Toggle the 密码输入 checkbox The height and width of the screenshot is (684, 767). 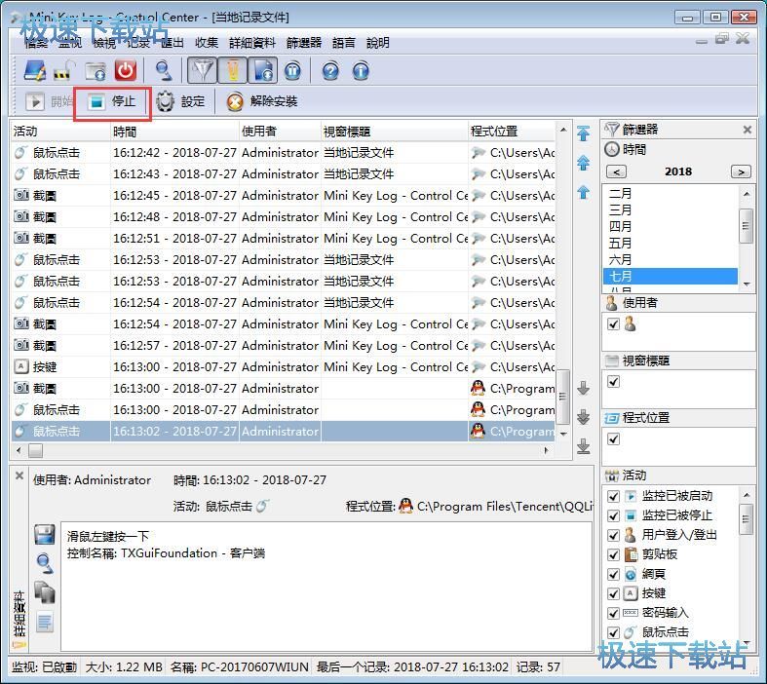pos(613,613)
